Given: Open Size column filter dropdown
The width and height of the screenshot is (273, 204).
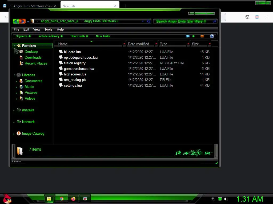Looking at the screenshot, I should point(210,44).
